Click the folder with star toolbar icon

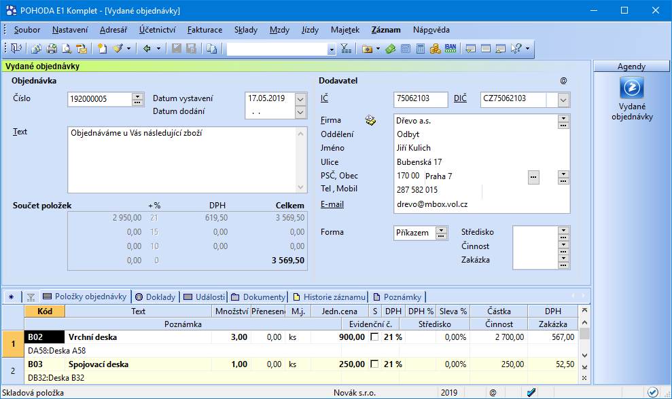click(x=368, y=49)
